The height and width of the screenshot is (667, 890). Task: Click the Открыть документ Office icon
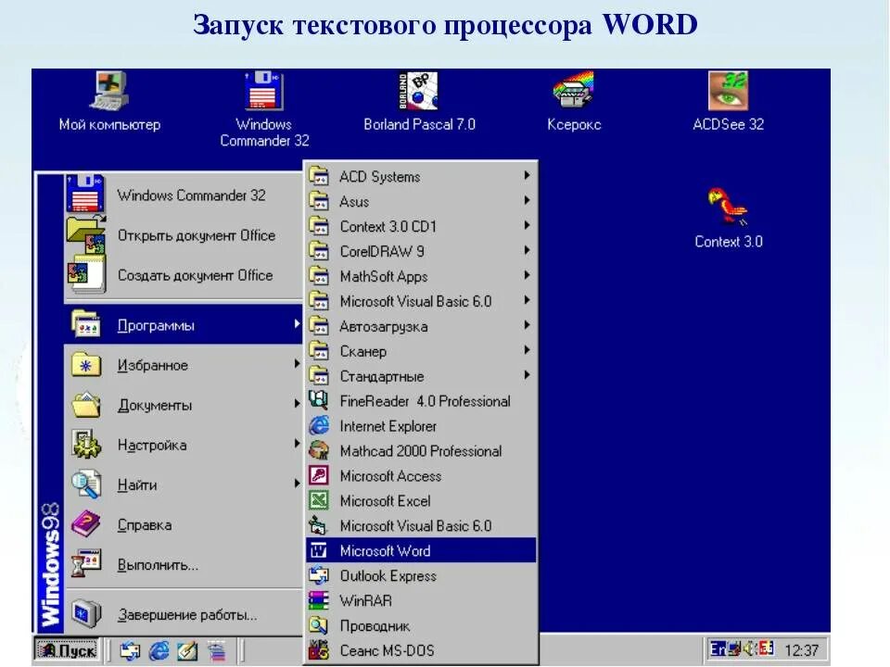pos(86,234)
